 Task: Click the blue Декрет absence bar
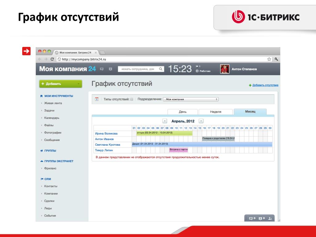202,144
